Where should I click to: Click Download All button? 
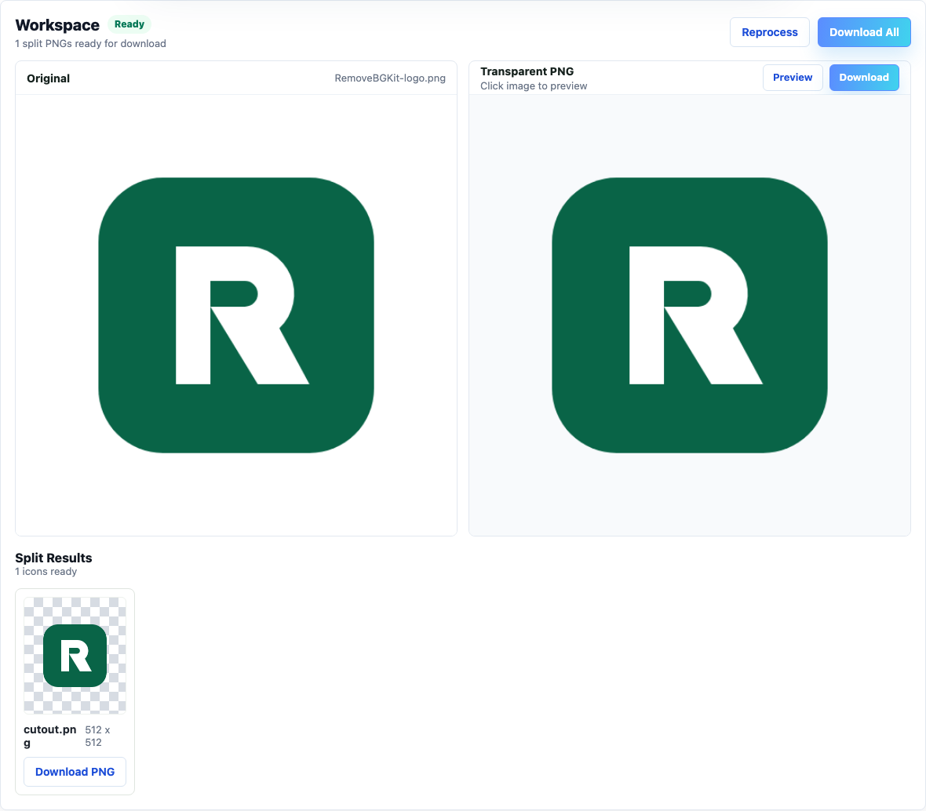pos(864,32)
